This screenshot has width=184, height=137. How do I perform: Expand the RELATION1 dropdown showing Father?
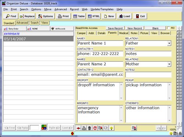pyautogui.click(x=169, y=43)
